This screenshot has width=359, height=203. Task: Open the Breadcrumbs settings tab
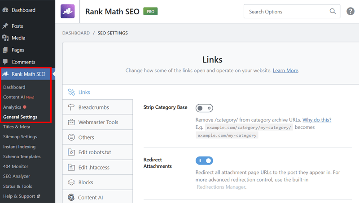click(97, 107)
